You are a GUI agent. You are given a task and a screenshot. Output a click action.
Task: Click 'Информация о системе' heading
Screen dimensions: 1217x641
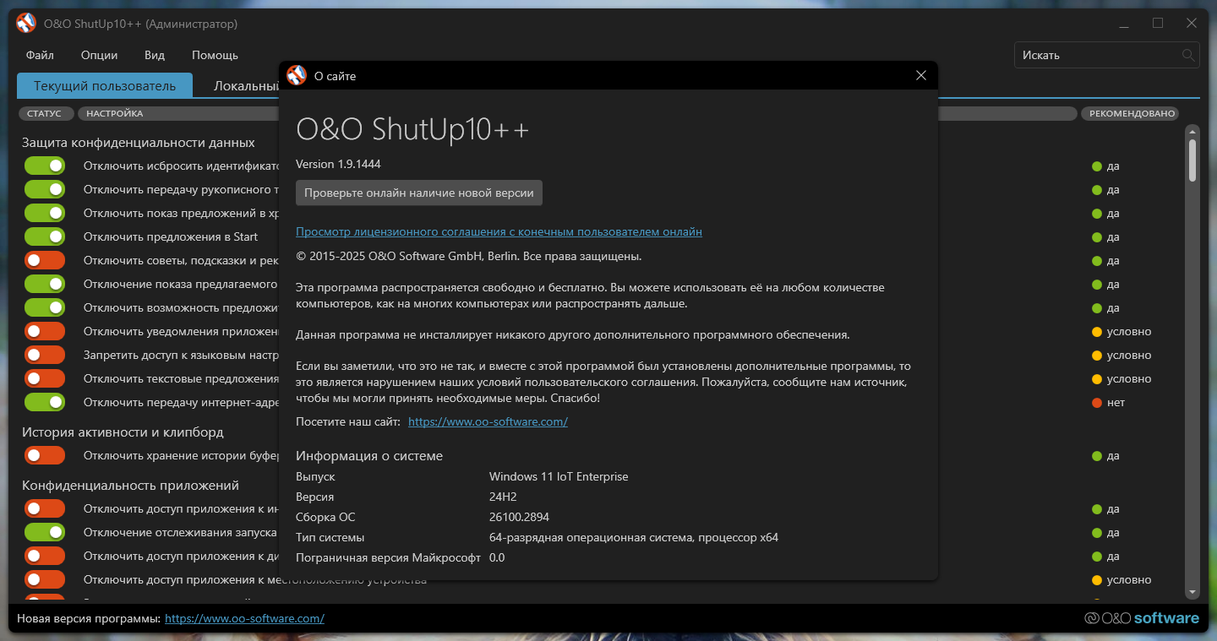click(369, 455)
